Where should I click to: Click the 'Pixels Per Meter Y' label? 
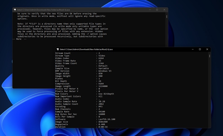pyautogui.click(x=67, y=91)
